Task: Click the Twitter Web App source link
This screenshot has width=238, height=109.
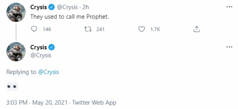Action: click(94, 103)
